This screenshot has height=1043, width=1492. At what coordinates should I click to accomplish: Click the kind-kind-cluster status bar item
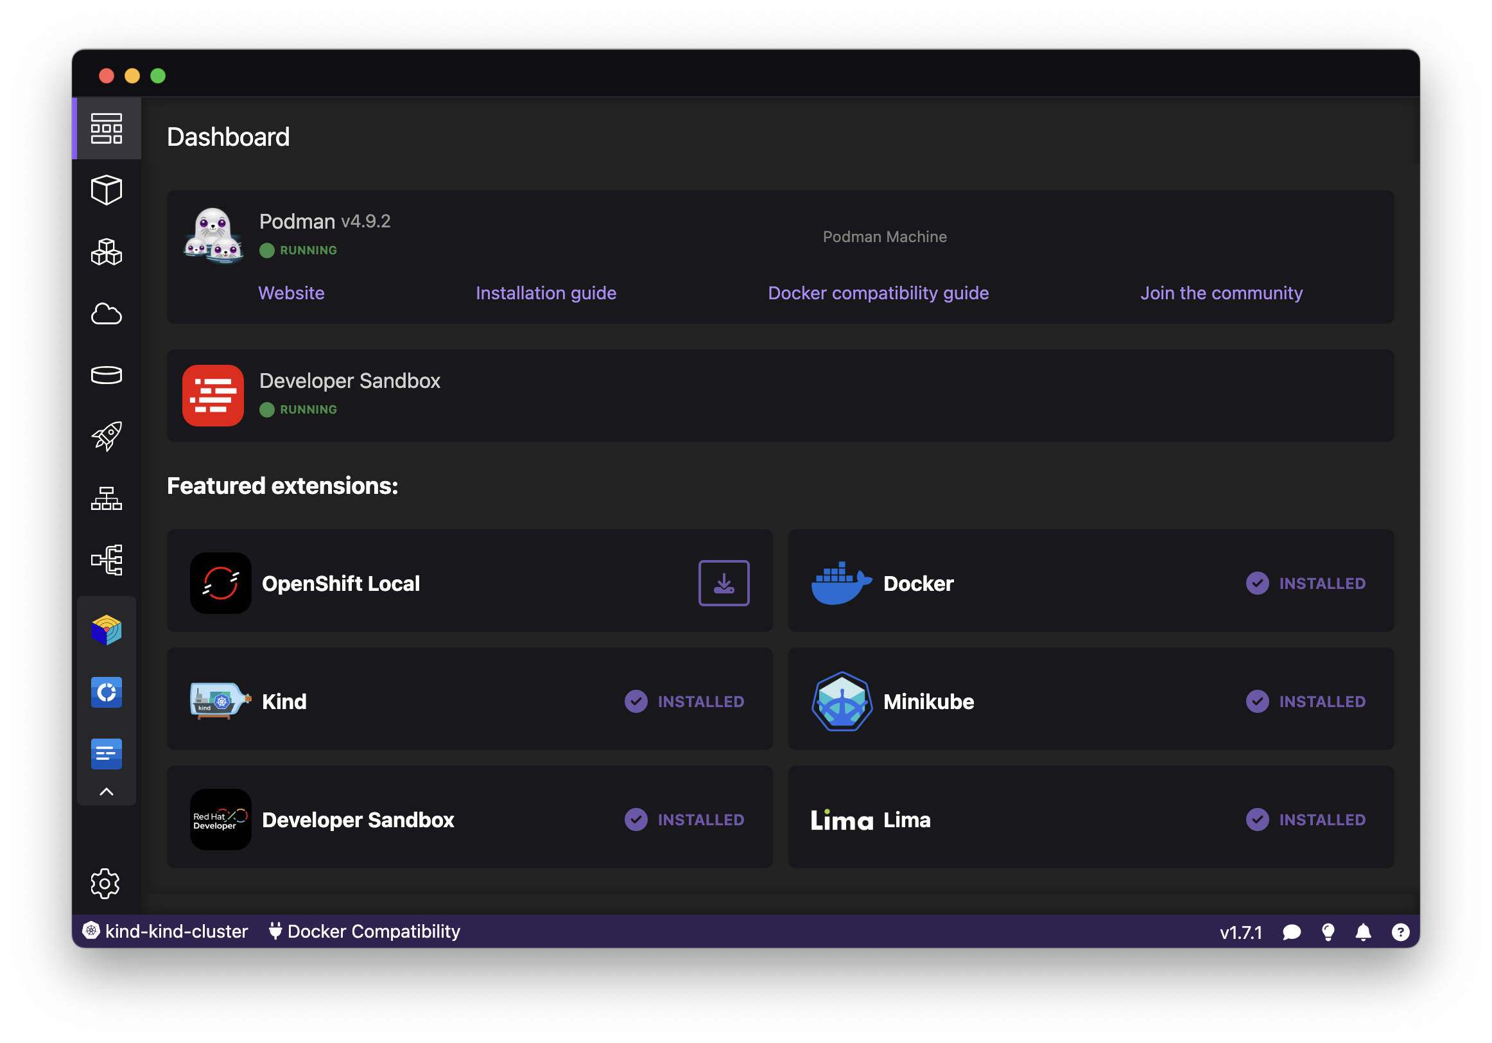pos(165,931)
